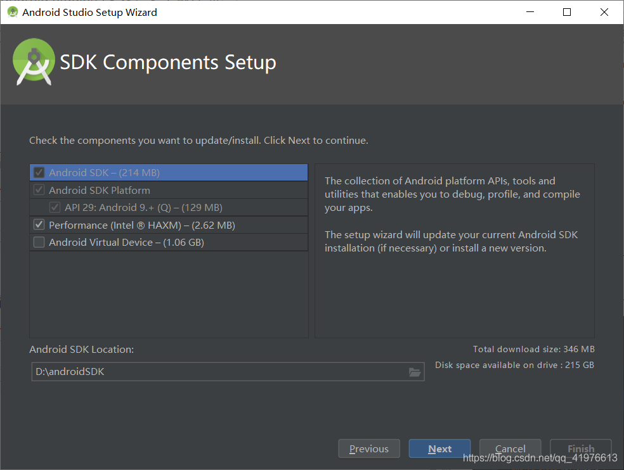Image resolution: width=624 pixels, height=470 pixels.
Task: Select Performance (Intel HAXM) list row
Action: point(169,225)
